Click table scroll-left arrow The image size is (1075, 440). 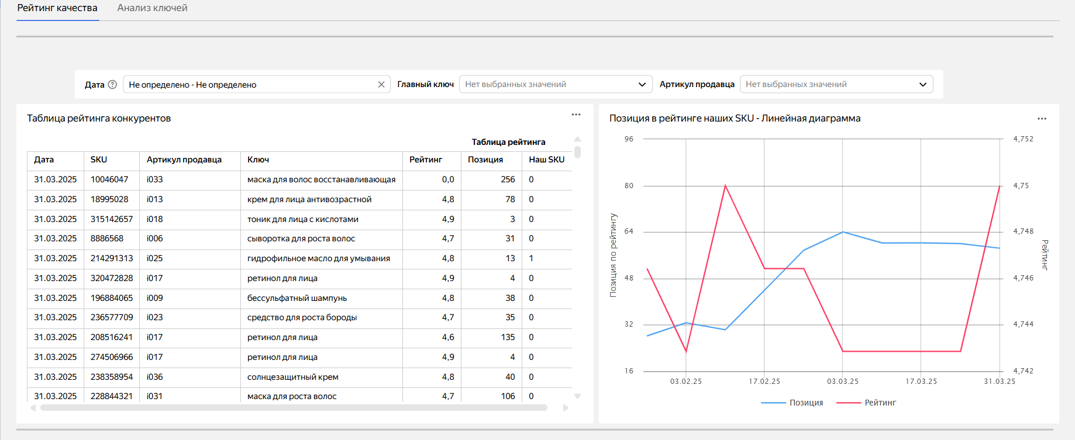33,408
